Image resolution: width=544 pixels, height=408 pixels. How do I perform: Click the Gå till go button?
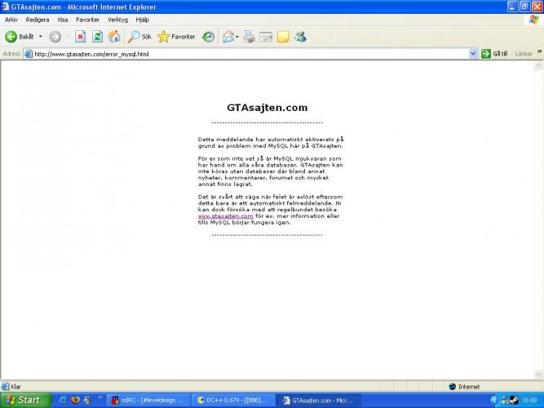click(x=494, y=54)
